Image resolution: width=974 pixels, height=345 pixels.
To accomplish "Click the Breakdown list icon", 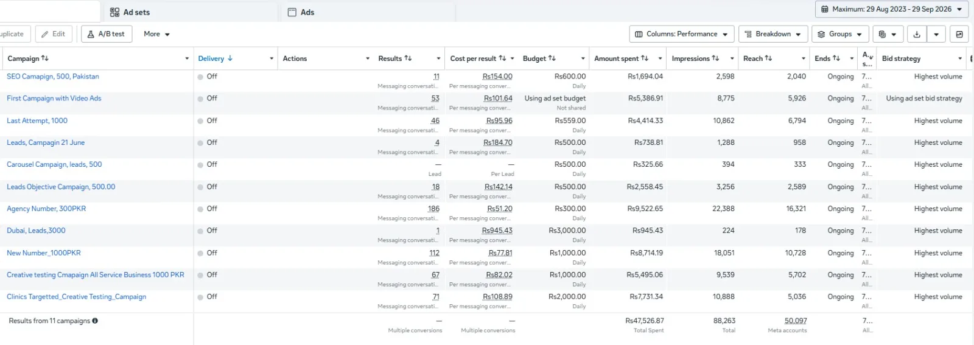I will point(748,34).
